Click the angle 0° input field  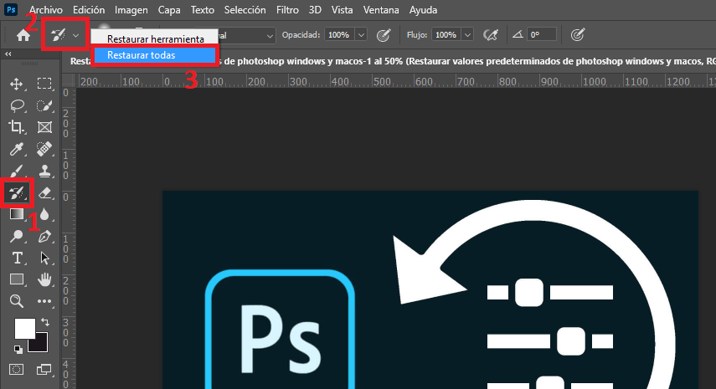click(542, 34)
